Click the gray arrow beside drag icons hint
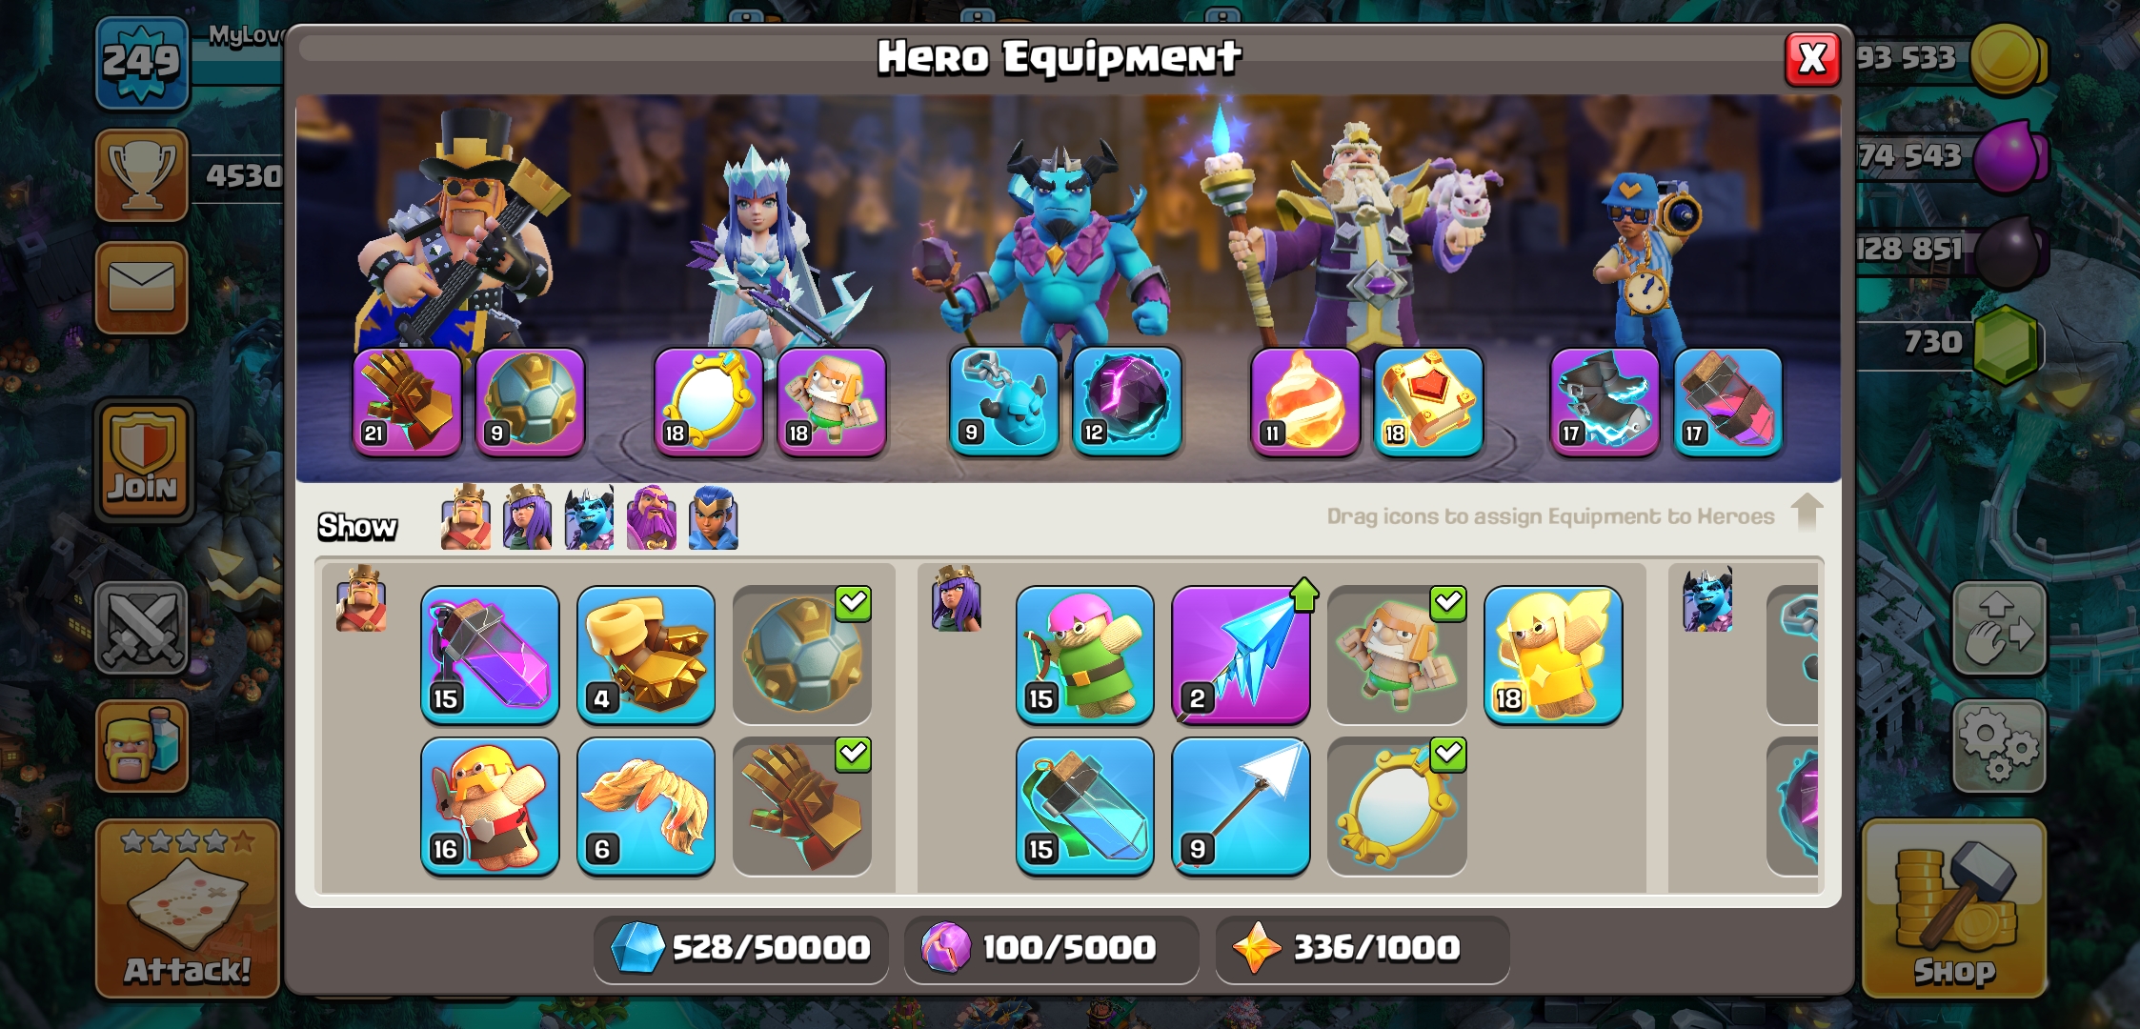This screenshot has width=2140, height=1029. pos(1807,513)
